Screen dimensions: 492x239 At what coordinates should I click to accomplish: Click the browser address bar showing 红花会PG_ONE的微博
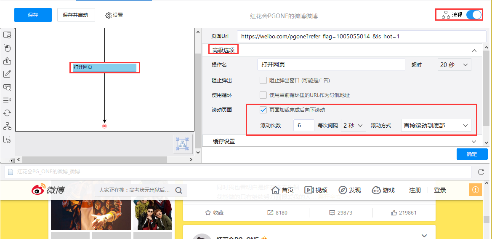[237, 172]
